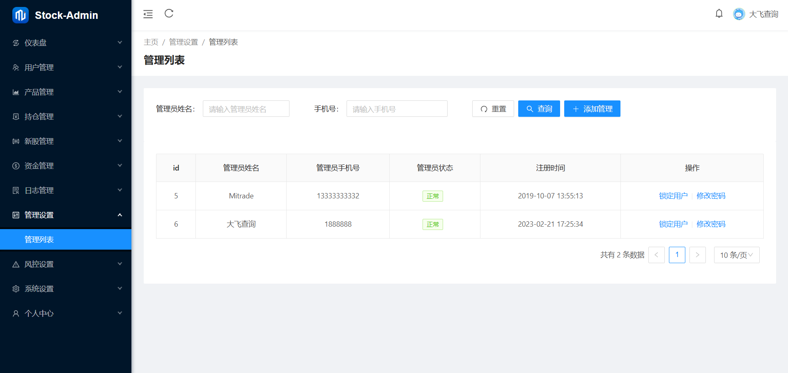
Task: Click 锁定用户 for Mitrade row
Action: click(673, 196)
